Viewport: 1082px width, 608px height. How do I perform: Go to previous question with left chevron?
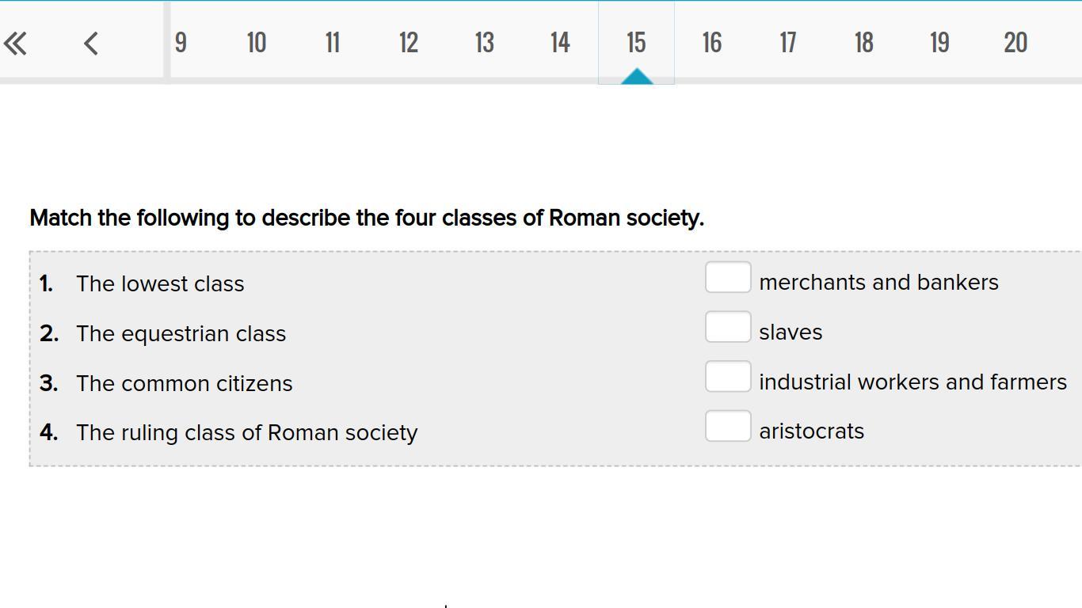pos(91,43)
